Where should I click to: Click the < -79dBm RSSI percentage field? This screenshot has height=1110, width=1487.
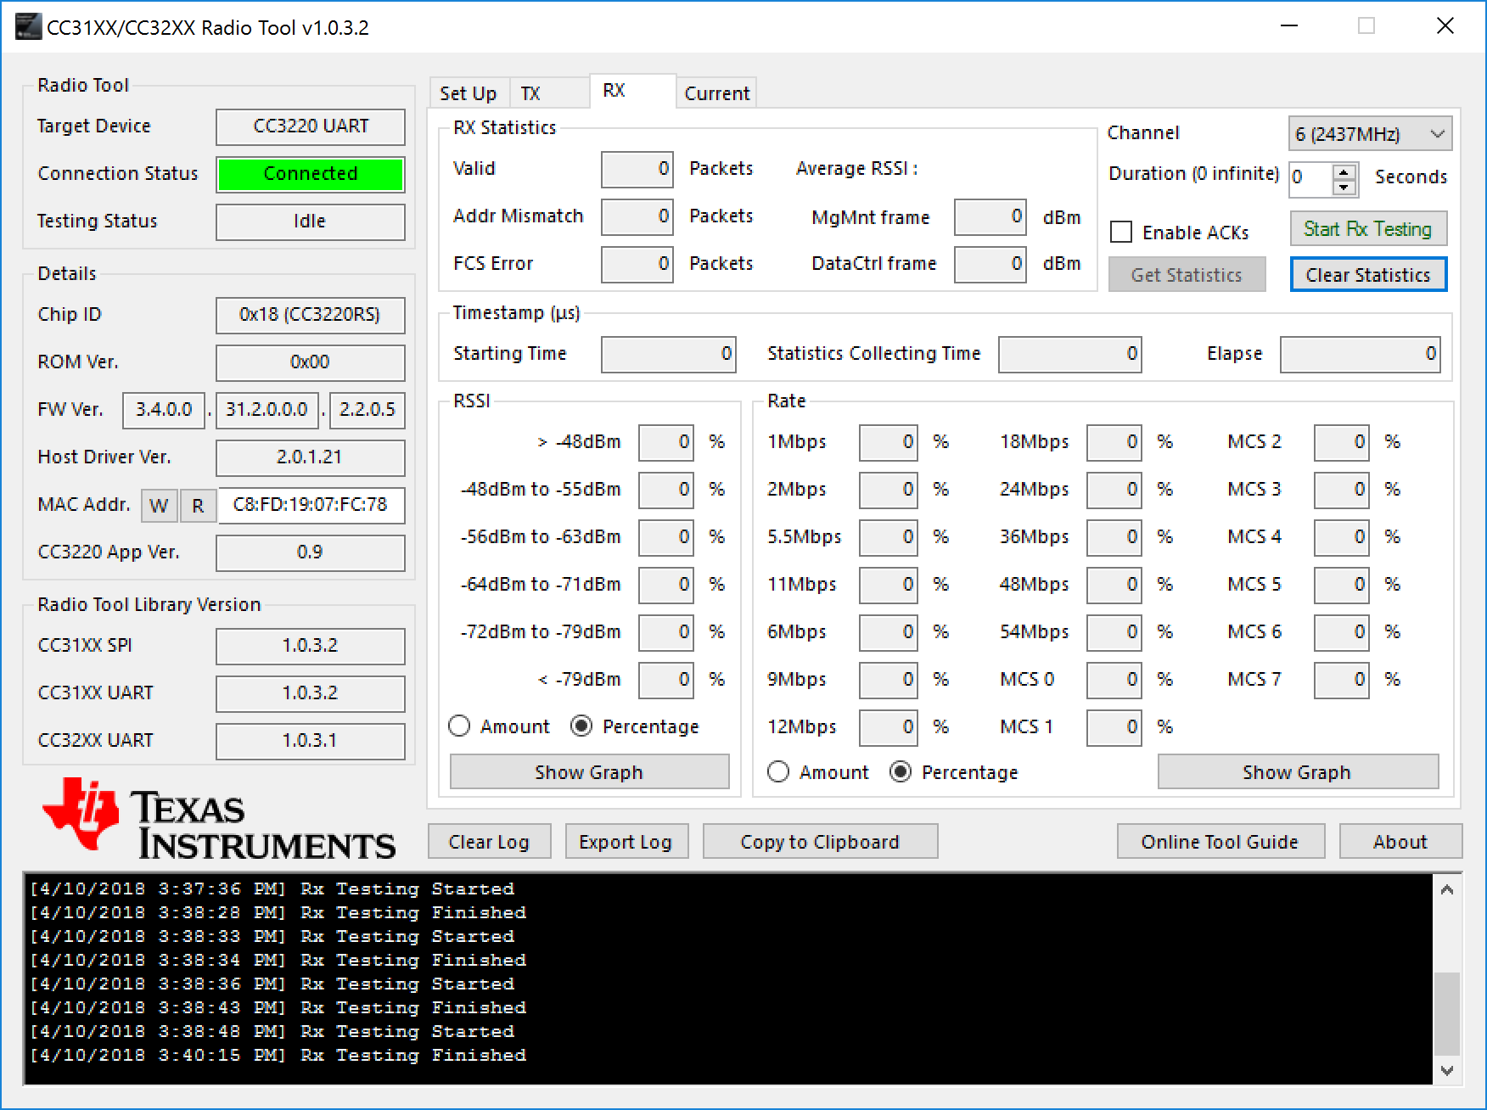pyautogui.click(x=666, y=680)
